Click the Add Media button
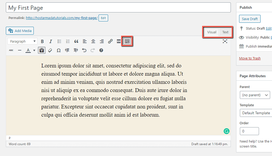 (x=20, y=31)
